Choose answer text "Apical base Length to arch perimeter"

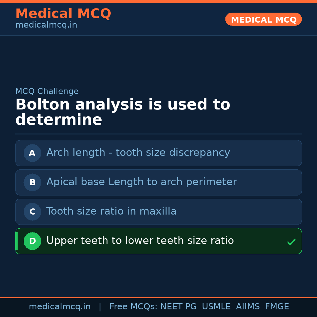(141, 182)
